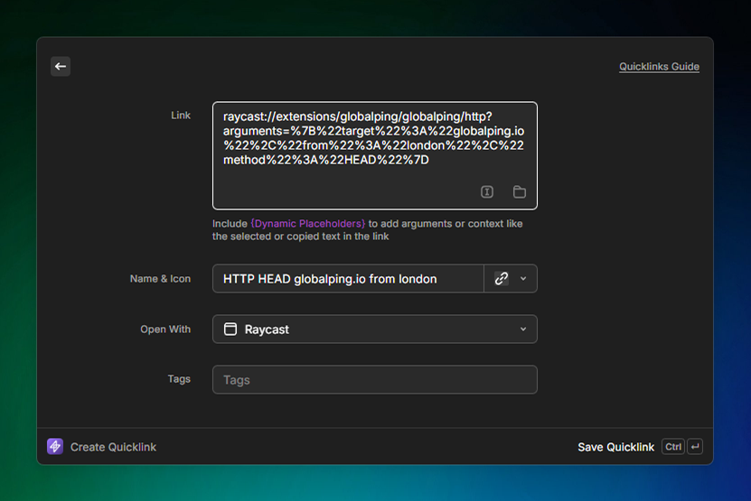Click the Create Quicklink title text
751x501 pixels.
113,447
